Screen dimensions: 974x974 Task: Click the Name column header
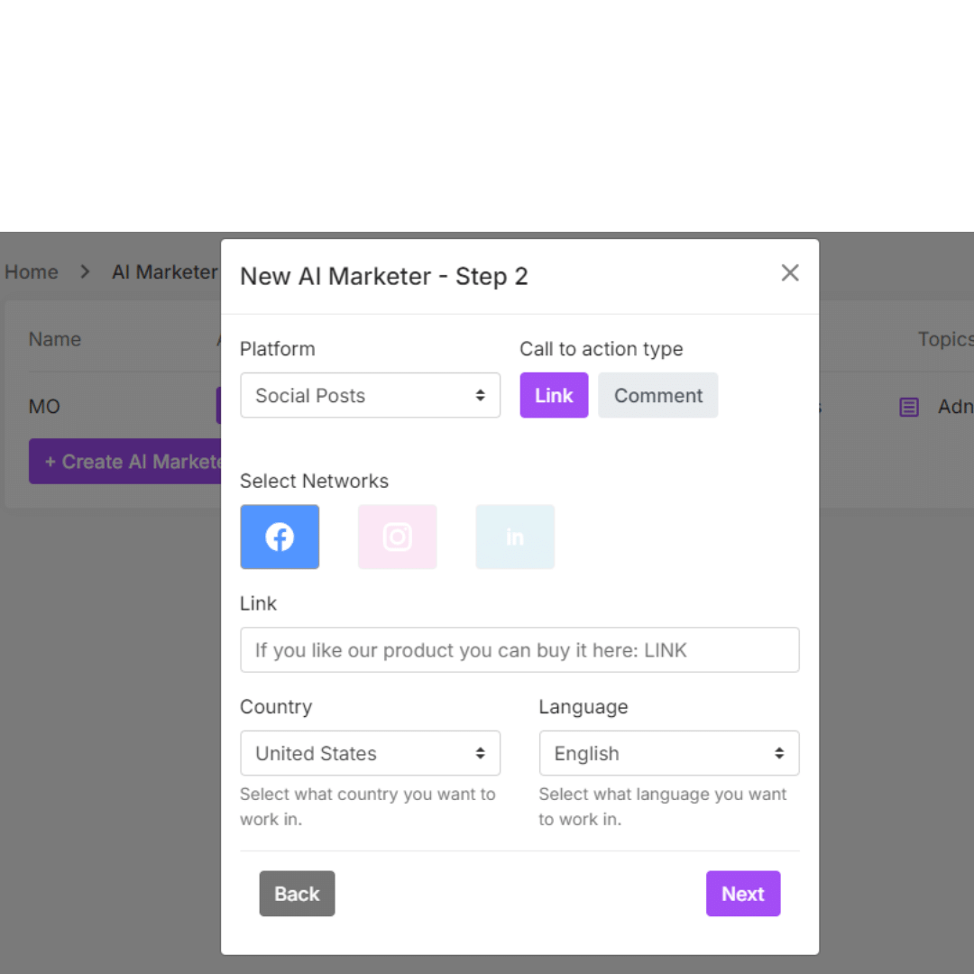[x=55, y=339]
